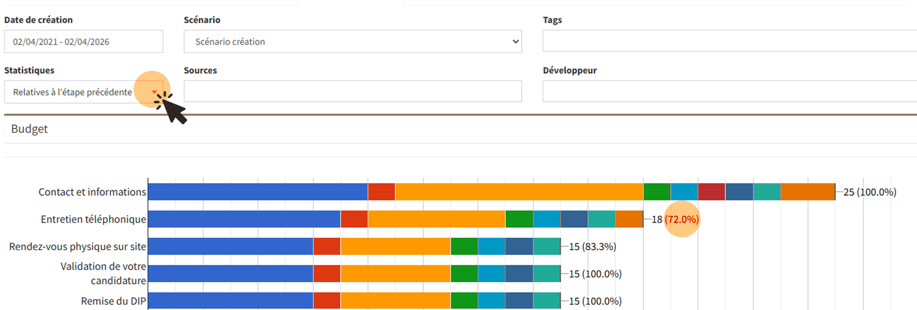Click the highlighted 72.0% value label

click(681, 219)
